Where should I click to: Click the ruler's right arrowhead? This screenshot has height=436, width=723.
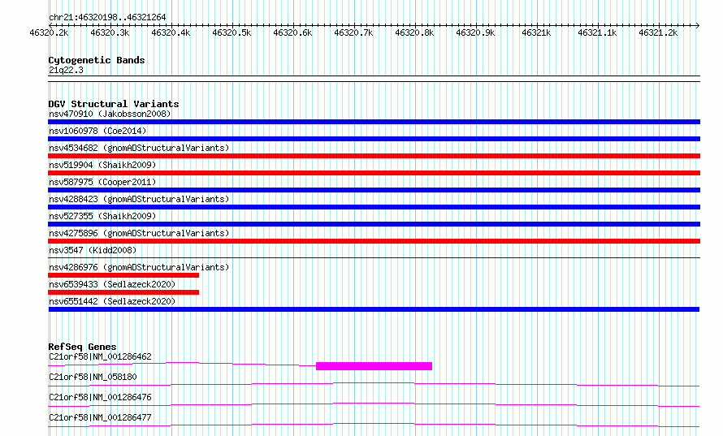point(698,25)
